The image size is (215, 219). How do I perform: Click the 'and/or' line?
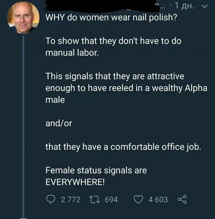click(x=59, y=123)
